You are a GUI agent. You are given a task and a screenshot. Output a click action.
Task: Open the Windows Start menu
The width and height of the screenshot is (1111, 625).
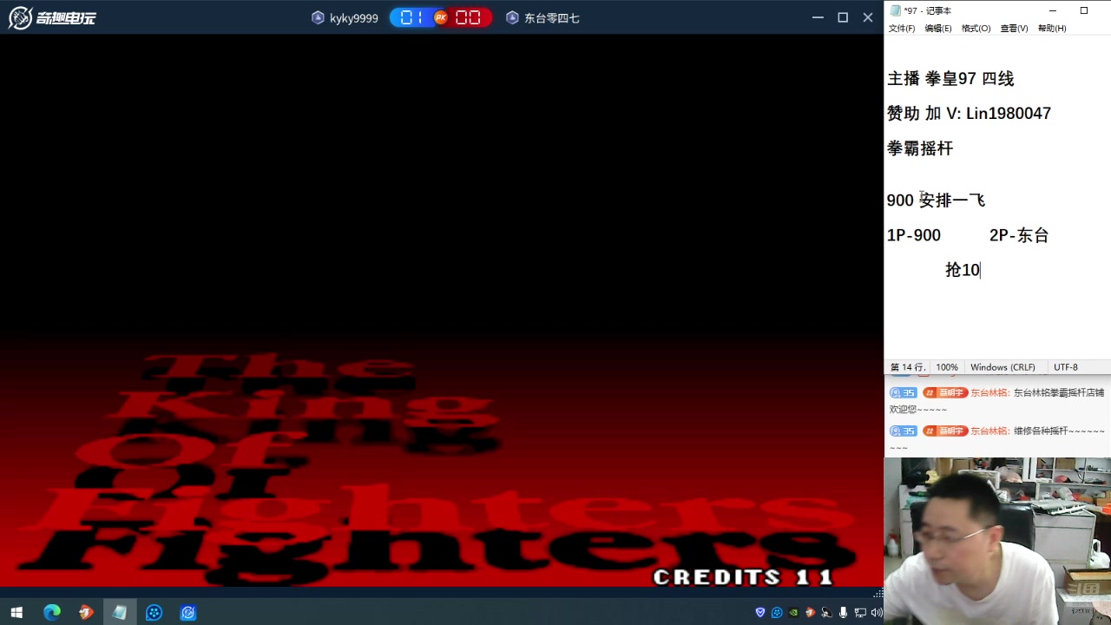(x=16, y=613)
